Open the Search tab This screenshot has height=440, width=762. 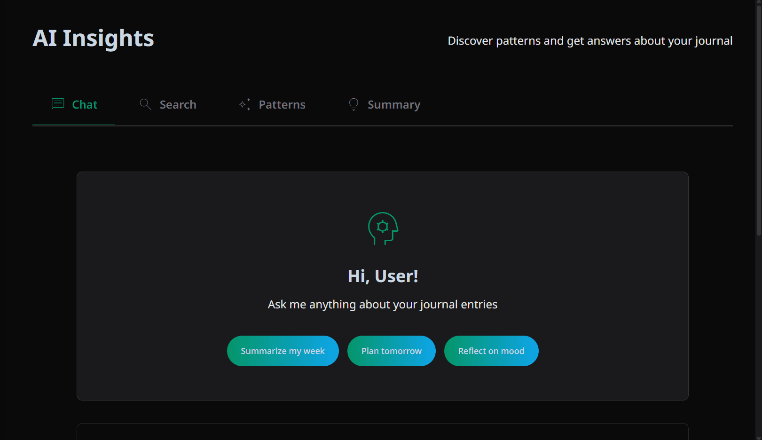[177, 105]
